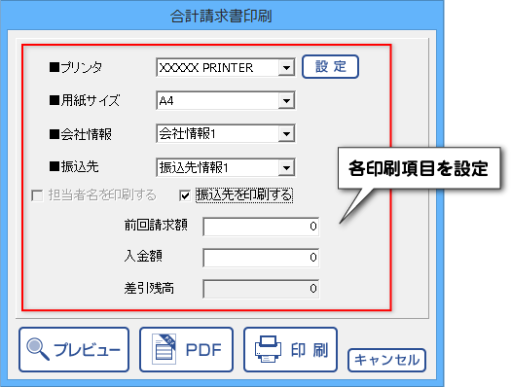511x387 pixels.
Task: Click the 前回請求額 label text
Action: 156,226
